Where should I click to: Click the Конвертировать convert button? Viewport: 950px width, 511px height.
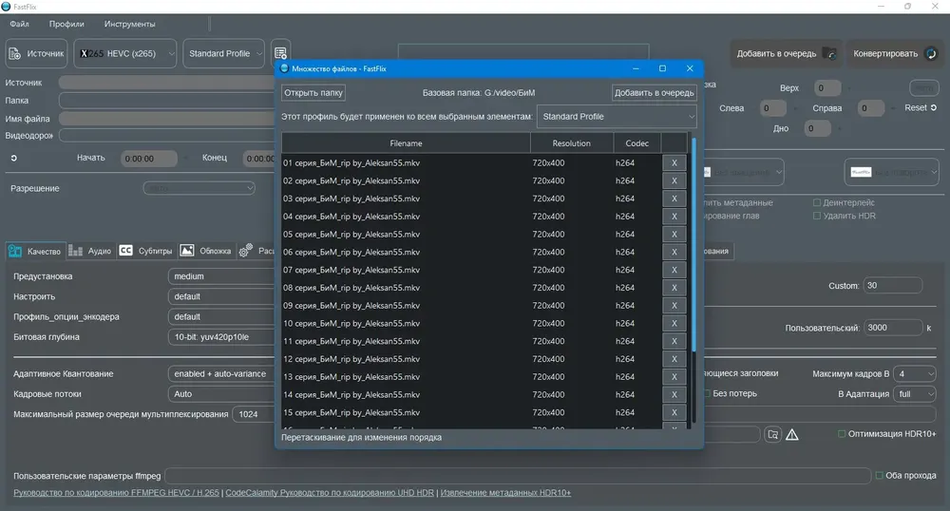point(895,53)
